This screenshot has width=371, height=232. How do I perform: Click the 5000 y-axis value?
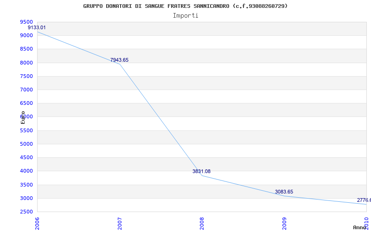26,144
